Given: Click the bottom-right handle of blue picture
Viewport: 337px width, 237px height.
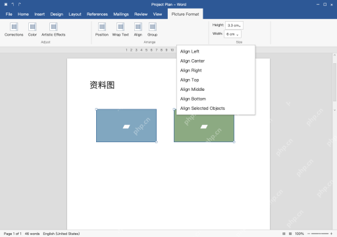Looking at the screenshot, I should click(x=157, y=142).
